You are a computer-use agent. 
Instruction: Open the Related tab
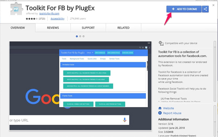[x=123, y=28]
